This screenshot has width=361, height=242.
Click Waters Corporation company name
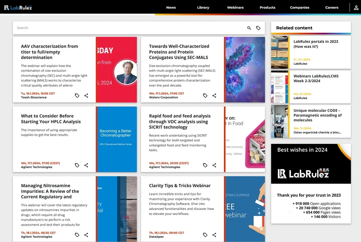[163, 98]
